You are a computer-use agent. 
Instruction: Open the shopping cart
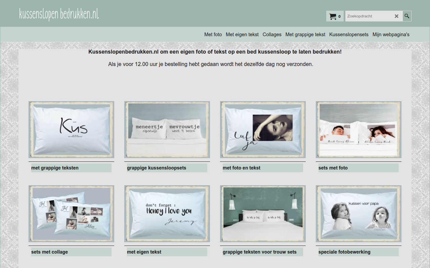(x=335, y=16)
